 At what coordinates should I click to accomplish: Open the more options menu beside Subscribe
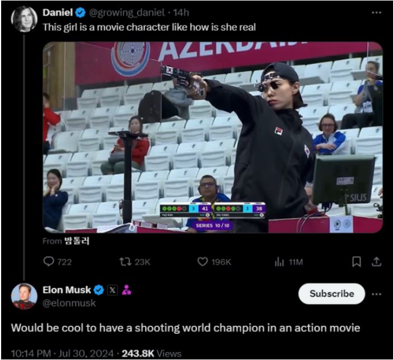[376, 293]
